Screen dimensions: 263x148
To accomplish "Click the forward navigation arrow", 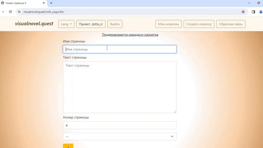I will click(3, 12).
